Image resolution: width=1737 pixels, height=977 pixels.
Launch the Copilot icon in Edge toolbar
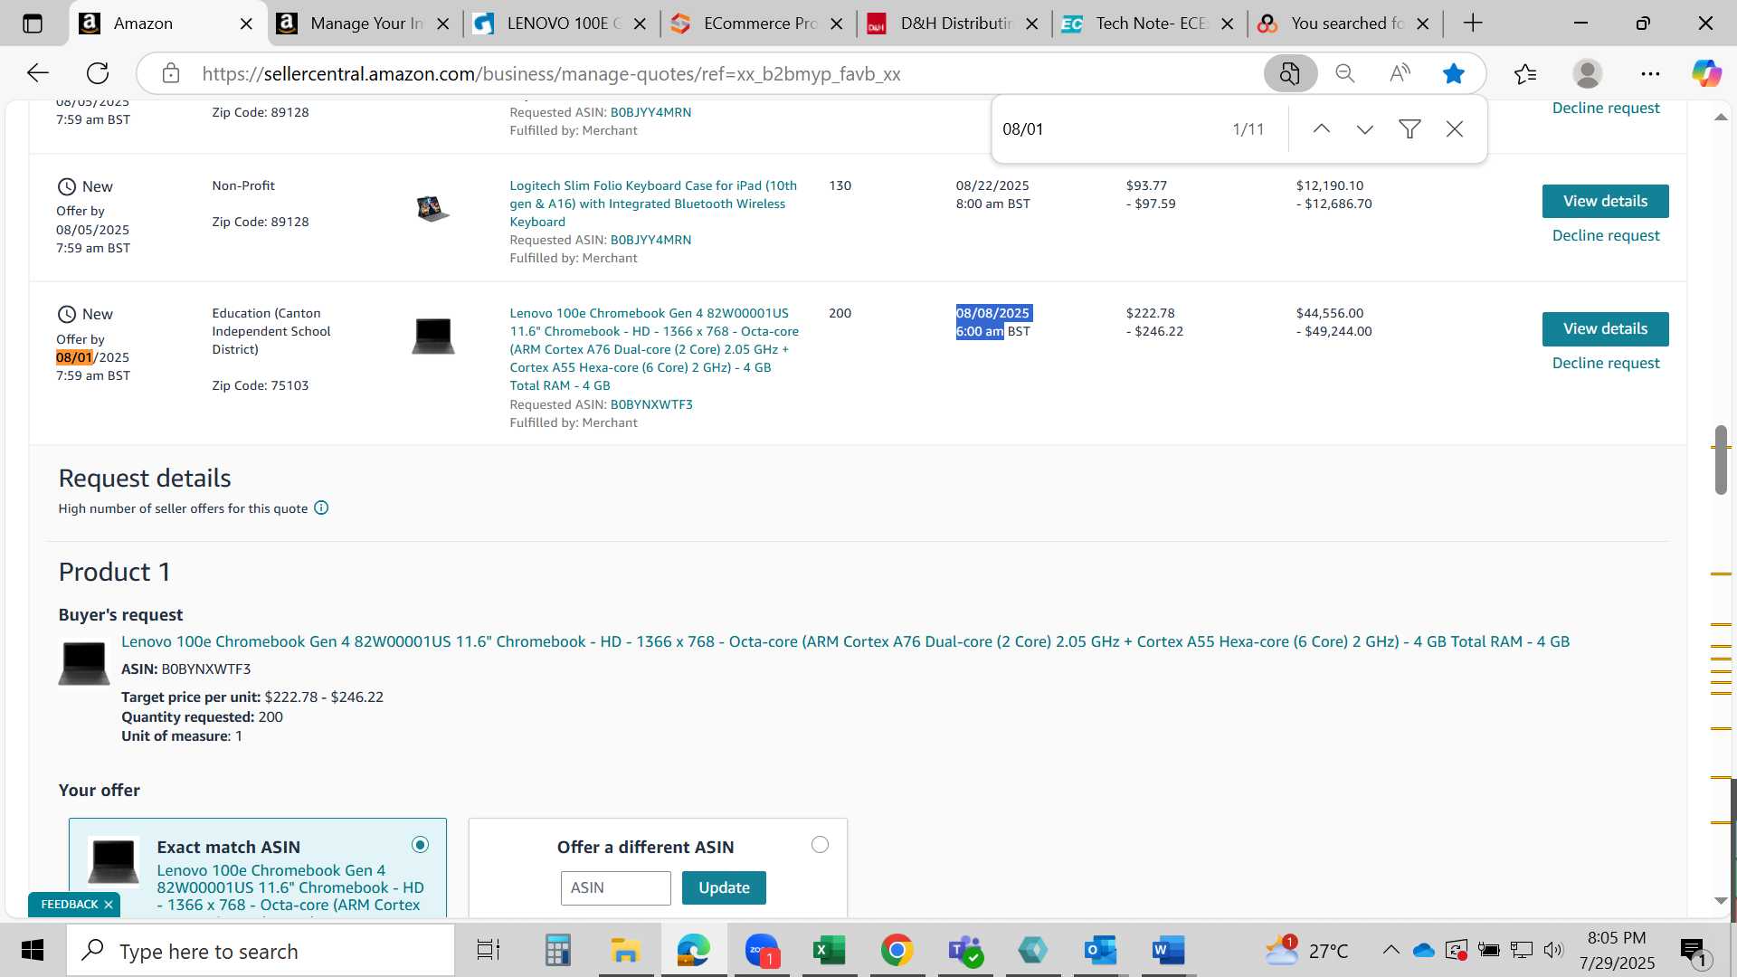pos(1707,73)
